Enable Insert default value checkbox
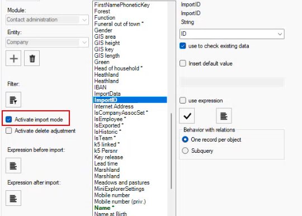 (x=182, y=63)
